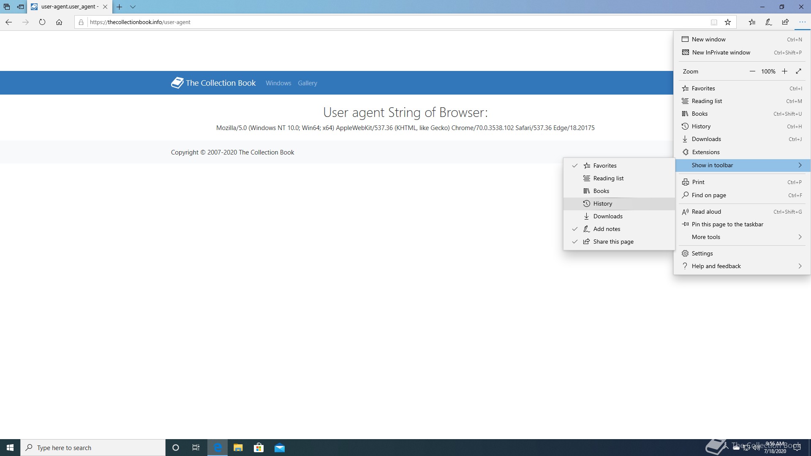Image resolution: width=811 pixels, height=456 pixels.
Task: Open the Windows Start menu
Action: [x=10, y=448]
